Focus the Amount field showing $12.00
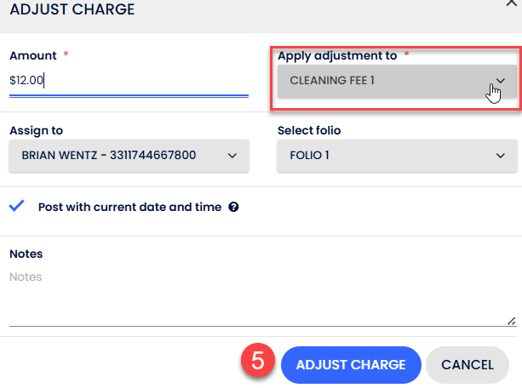Viewport: 522px width, 388px height. tap(128, 82)
